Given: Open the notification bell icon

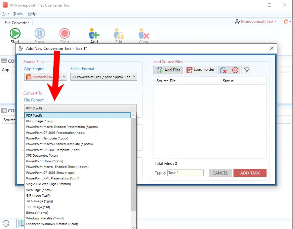Looking at the screenshot, I should tap(286, 21).
